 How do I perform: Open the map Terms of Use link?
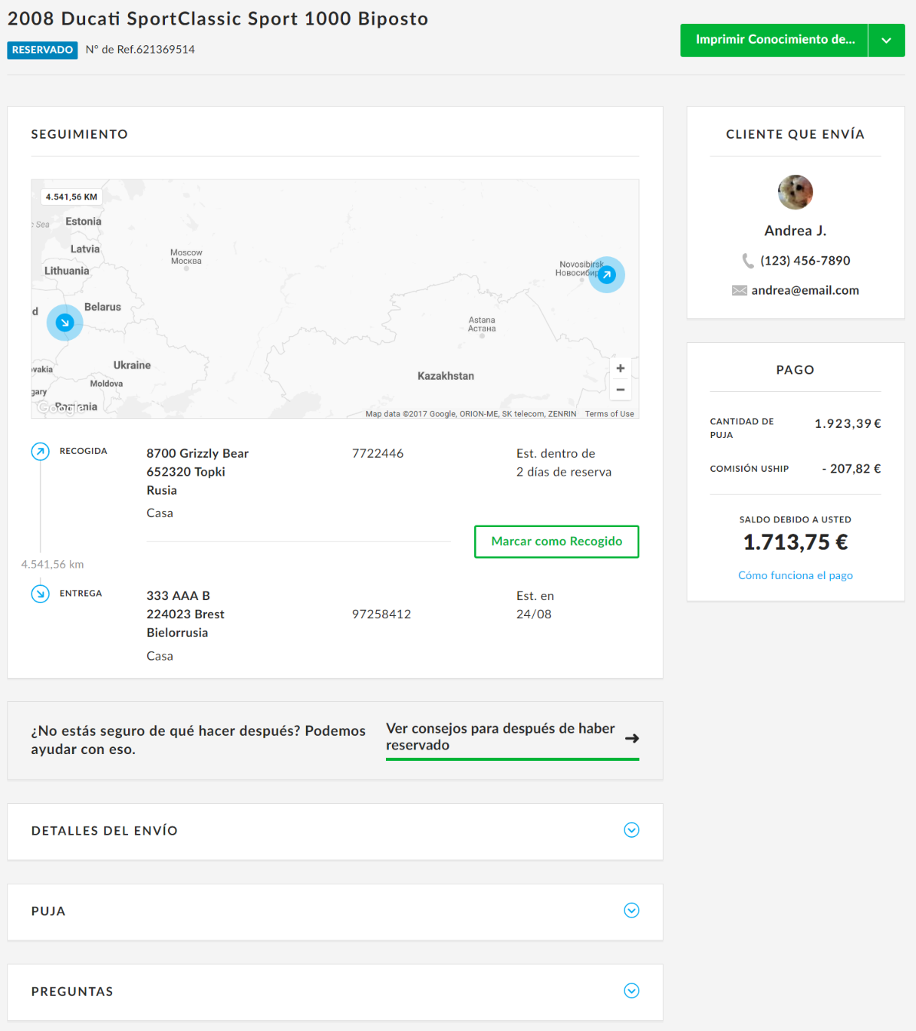pyautogui.click(x=609, y=413)
